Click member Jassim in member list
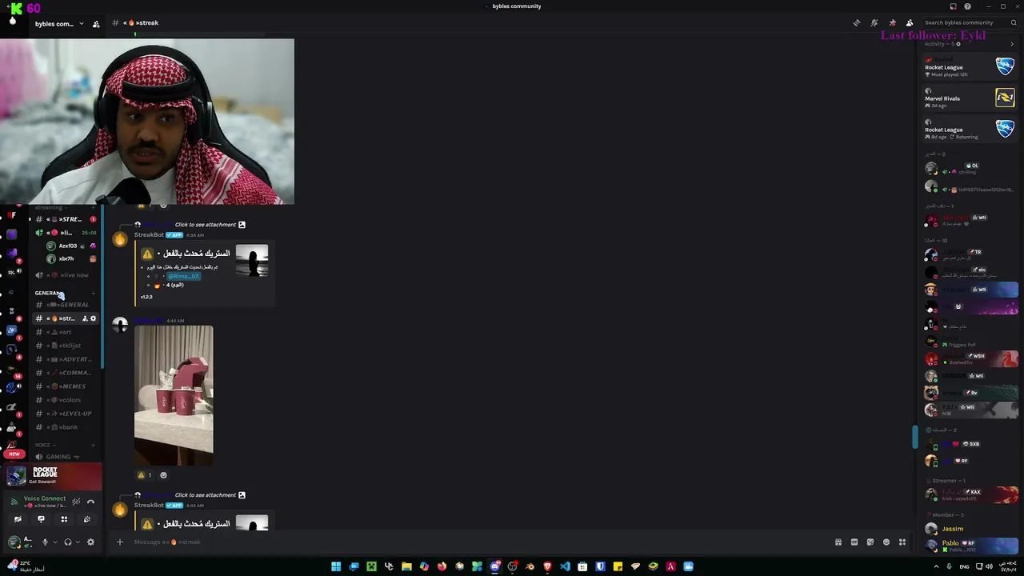Viewport: 1024px width, 576px height. click(x=970, y=529)
